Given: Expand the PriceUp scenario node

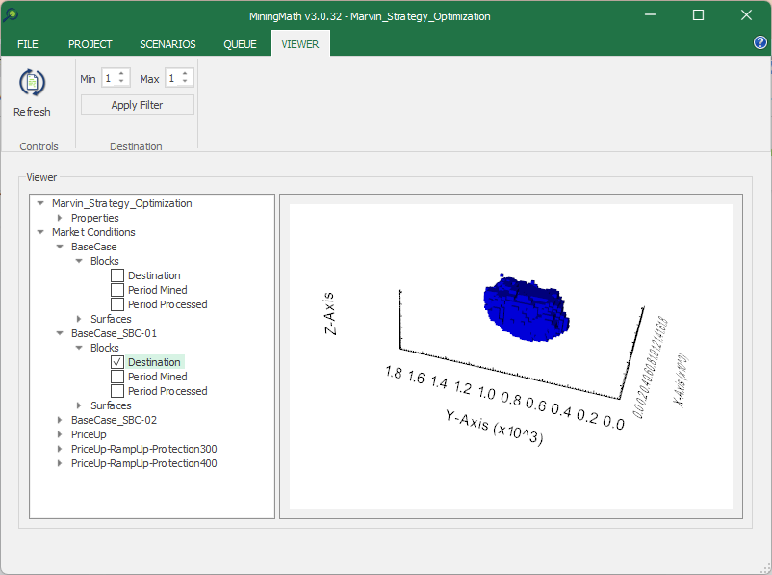Looking at the screenshot, I should tap(60, 434).
